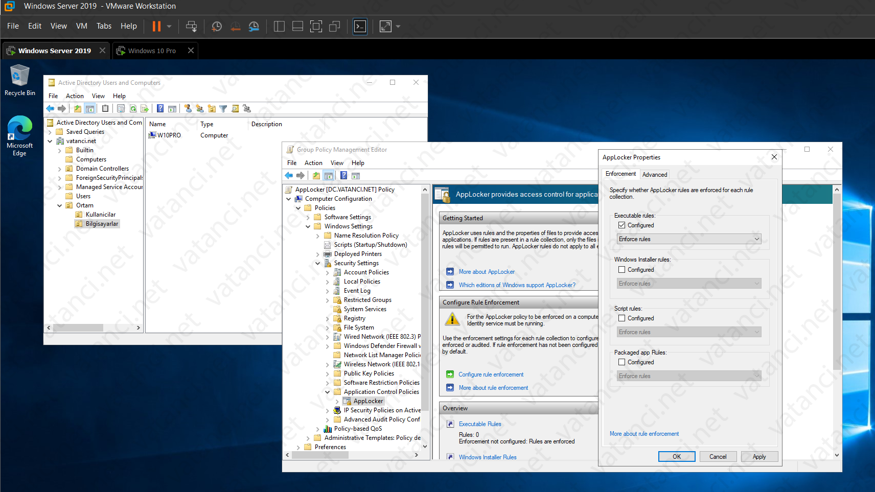Viewport: 875px width, 492px height.
Task: Enable Configured for Script rules
Action: click(x=621, y=318)
